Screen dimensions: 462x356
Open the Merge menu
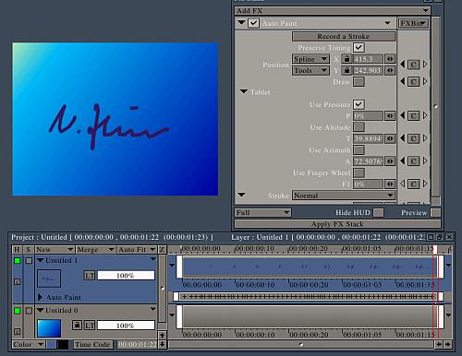click(x=95, y=249)
